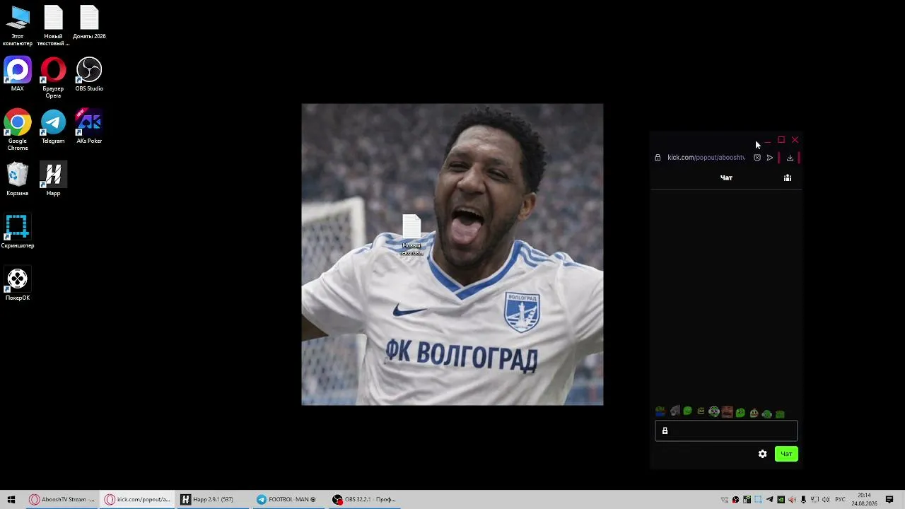Switch to AbooshTV Stream Opera taskbar window

pyautogui.click(x=62, y=499)
